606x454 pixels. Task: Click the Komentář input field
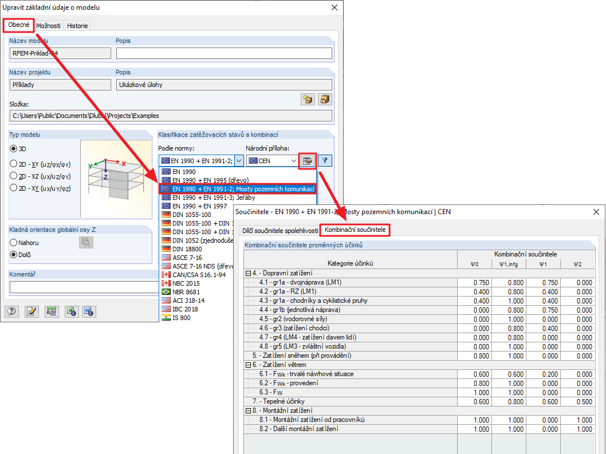(84, 287)
